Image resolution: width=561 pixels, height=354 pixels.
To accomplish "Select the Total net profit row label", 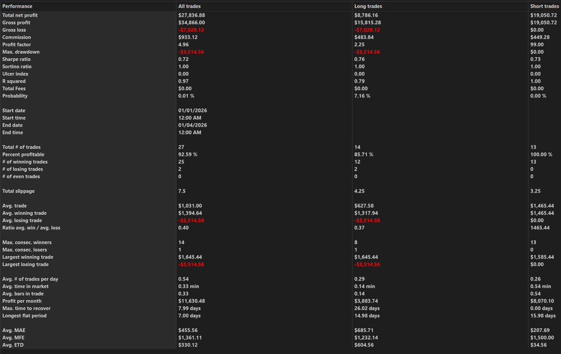I will [x=20, y=15].
